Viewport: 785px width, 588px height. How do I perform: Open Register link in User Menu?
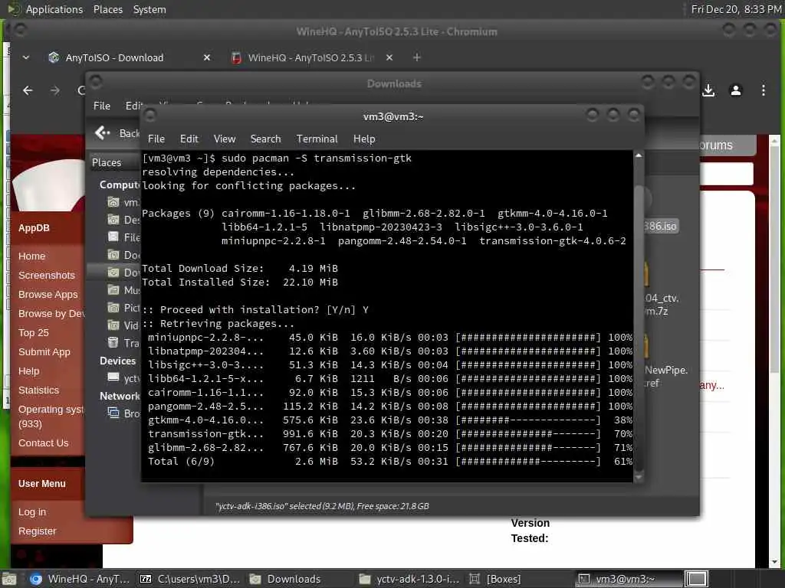[37, 531]
